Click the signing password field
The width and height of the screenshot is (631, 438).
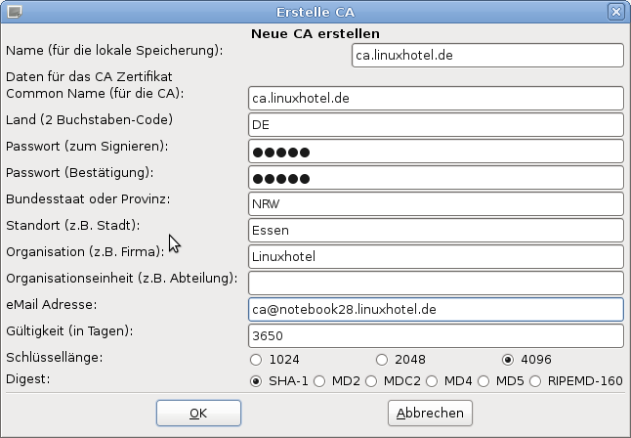436,152
